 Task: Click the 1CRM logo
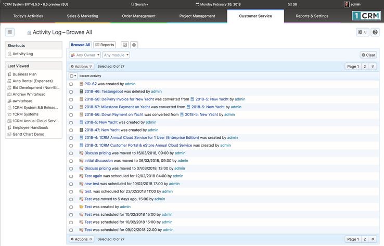[x=366, y=16]
